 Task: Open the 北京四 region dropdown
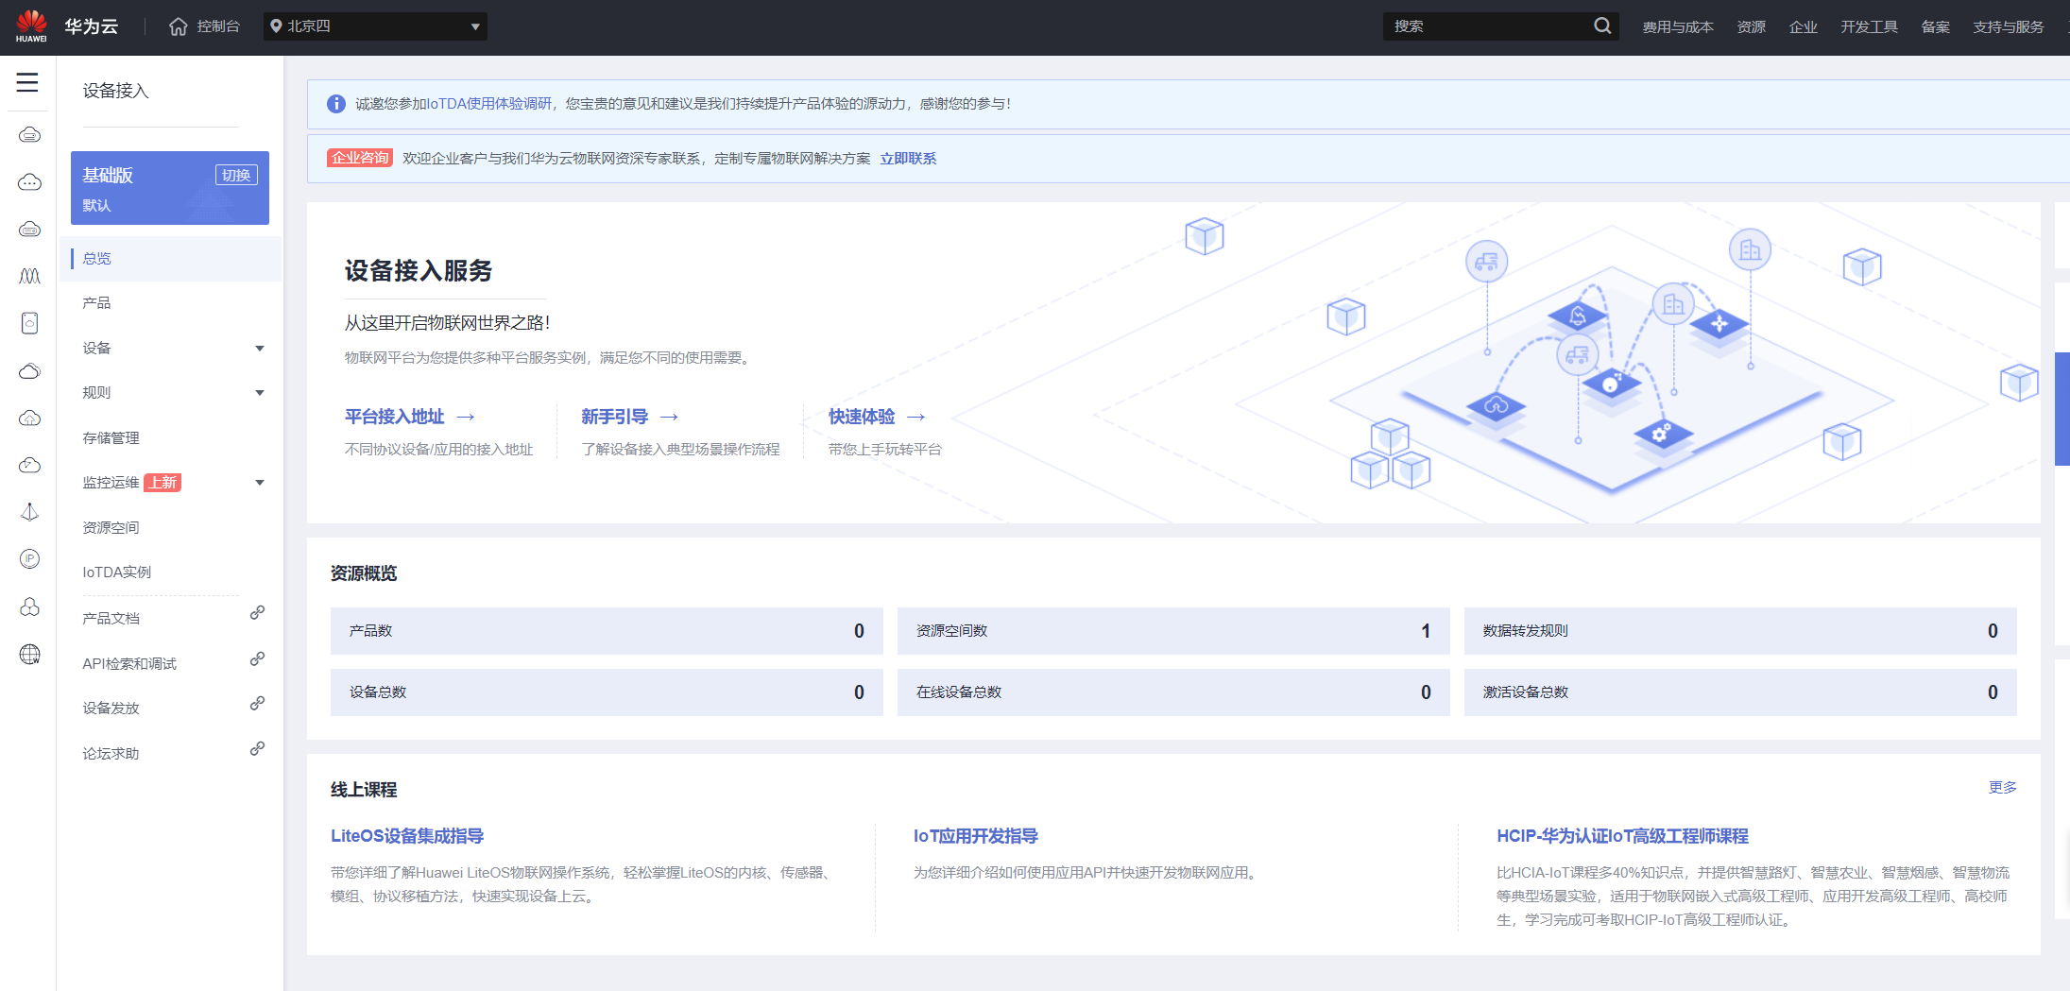(x=375, y=26)
